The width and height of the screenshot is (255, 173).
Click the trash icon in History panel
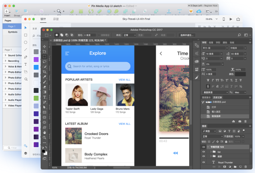[x=245, y=121]
